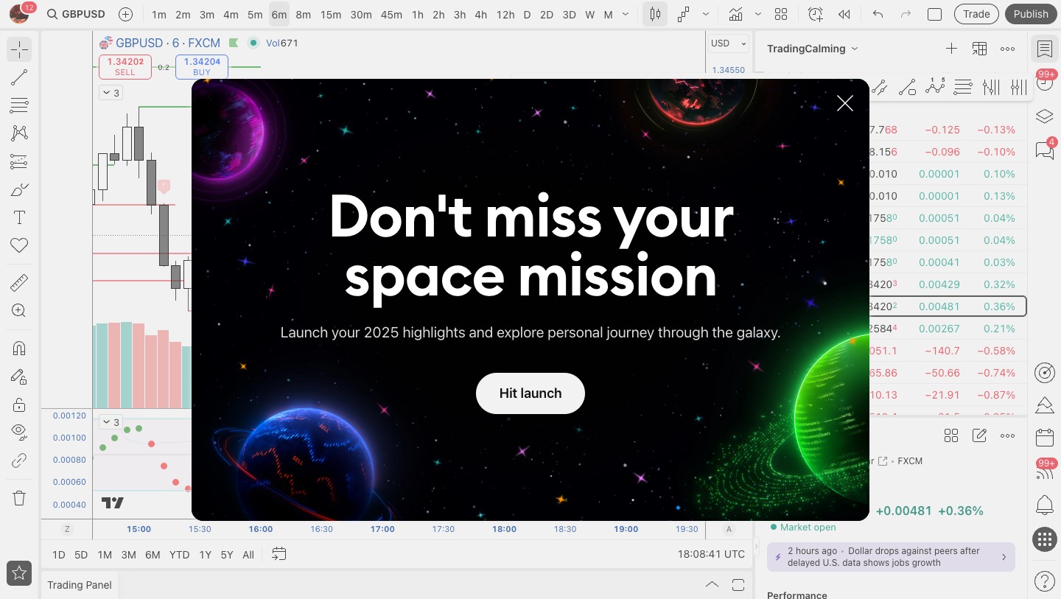Select the W timeframe
The width and height of the screenshot is (1061, 599).
click(589, 14)
